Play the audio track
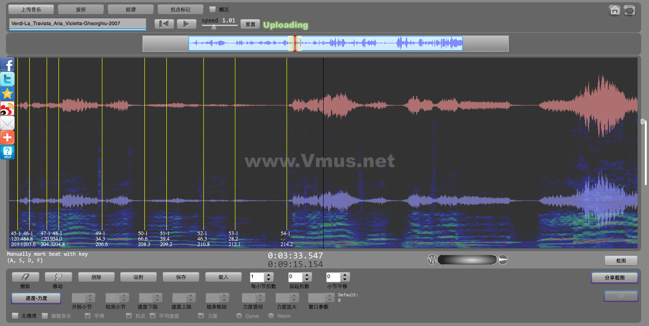This screenshot has height=326, width=649. point(186,24)
